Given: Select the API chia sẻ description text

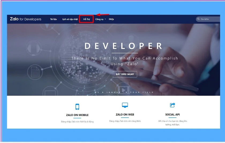Looking at the screenshot, I should [172, 123].
